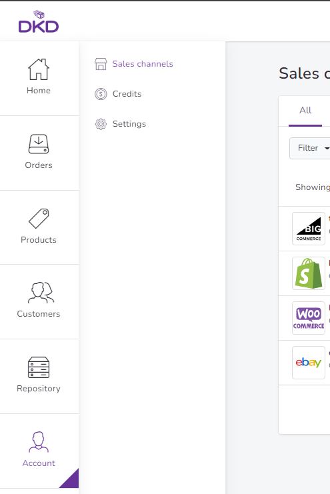Click the Orders label in sidebar

click(x=39, y=165)
